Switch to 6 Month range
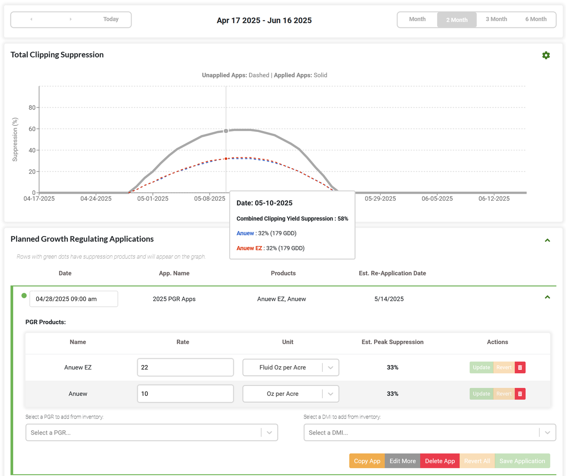The width and height of the screenshot is (566, 476). (x=536, y=19)
